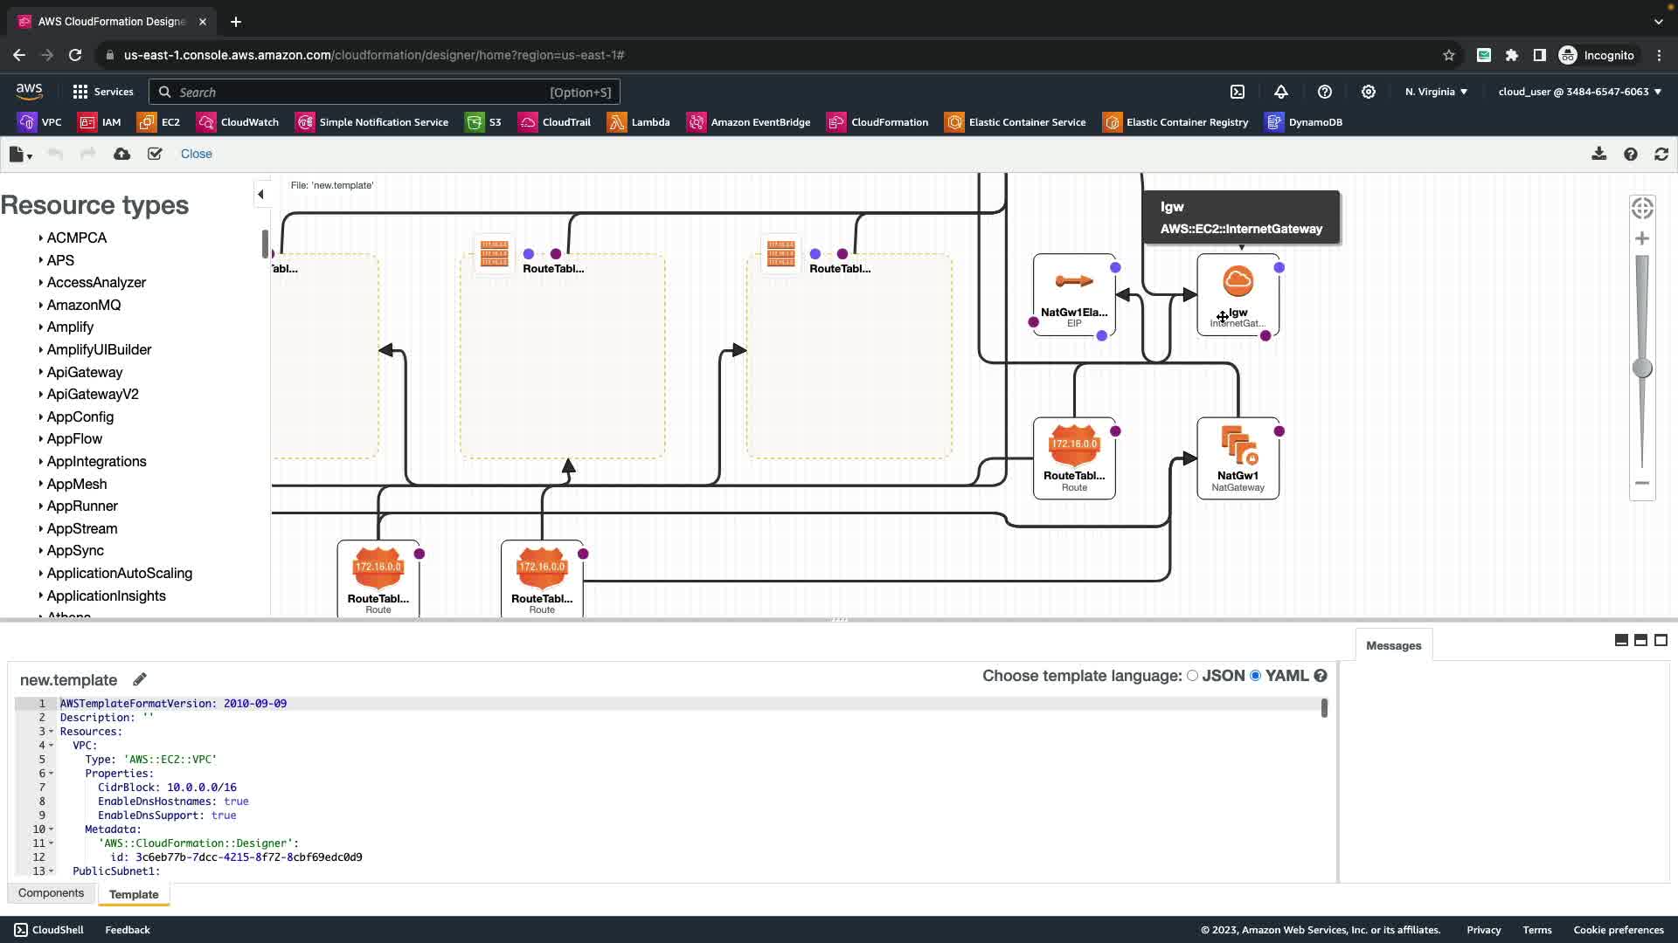Click the validate template checkmark icon
This screenshot has width=1678, height=943.
coord(155,154)
